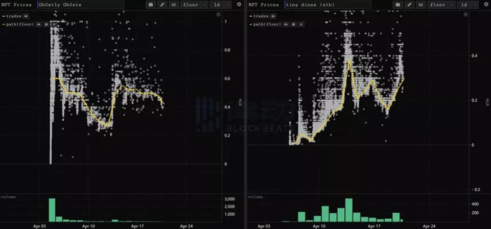Toggle path(floor) visibility on Gh0stly Gh0sts chart
The image size is (491, 229).
(x=38, y=24)
